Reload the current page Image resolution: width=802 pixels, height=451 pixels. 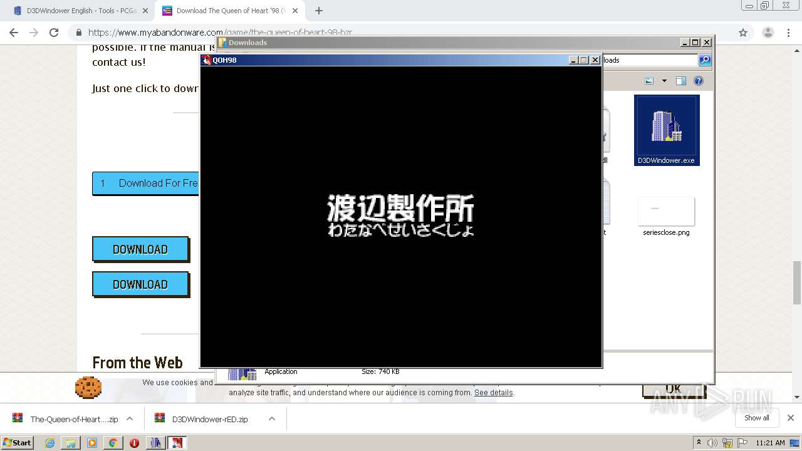click(54, 33)
